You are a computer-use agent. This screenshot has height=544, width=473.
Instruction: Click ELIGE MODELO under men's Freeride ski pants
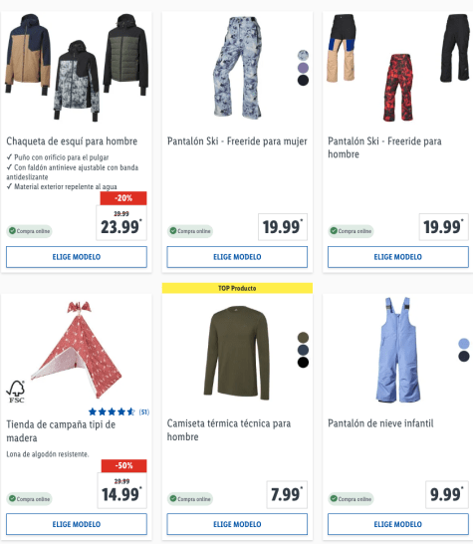coord(397,257)
